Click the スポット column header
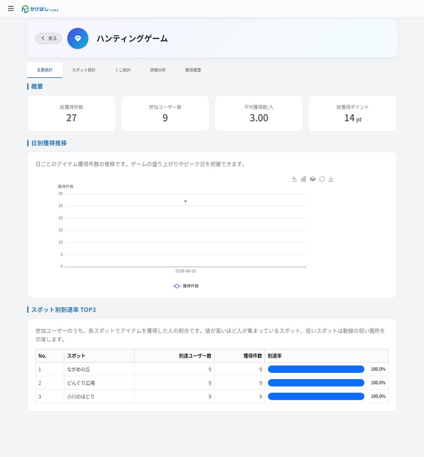The height and width of the screenshot is (457, 424). (99, 356)
